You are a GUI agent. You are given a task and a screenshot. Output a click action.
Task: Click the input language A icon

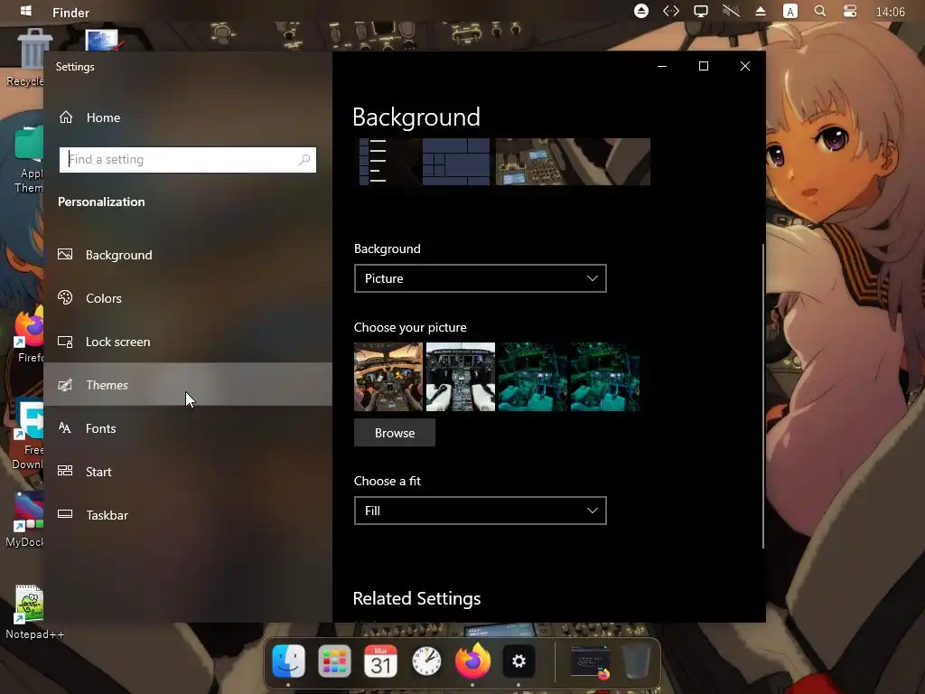(790, 11)
